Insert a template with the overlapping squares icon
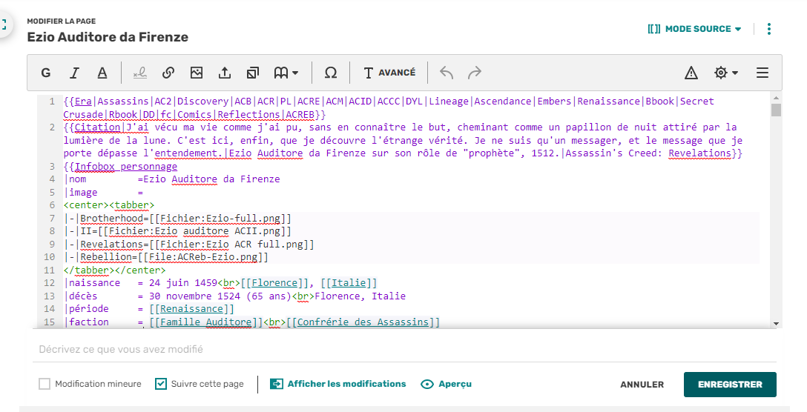 click(253, 73)
